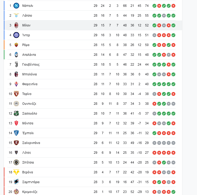The width and height of the screenshot is (197, 195).
Task: Click Inter's first grey draw form icon
Action: click(154, 35)
